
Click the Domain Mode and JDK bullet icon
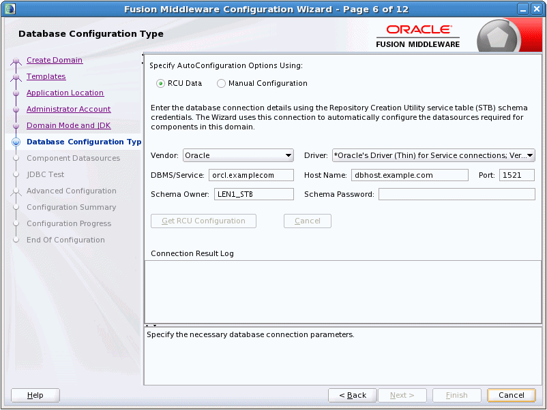click(x=16, y=126)
